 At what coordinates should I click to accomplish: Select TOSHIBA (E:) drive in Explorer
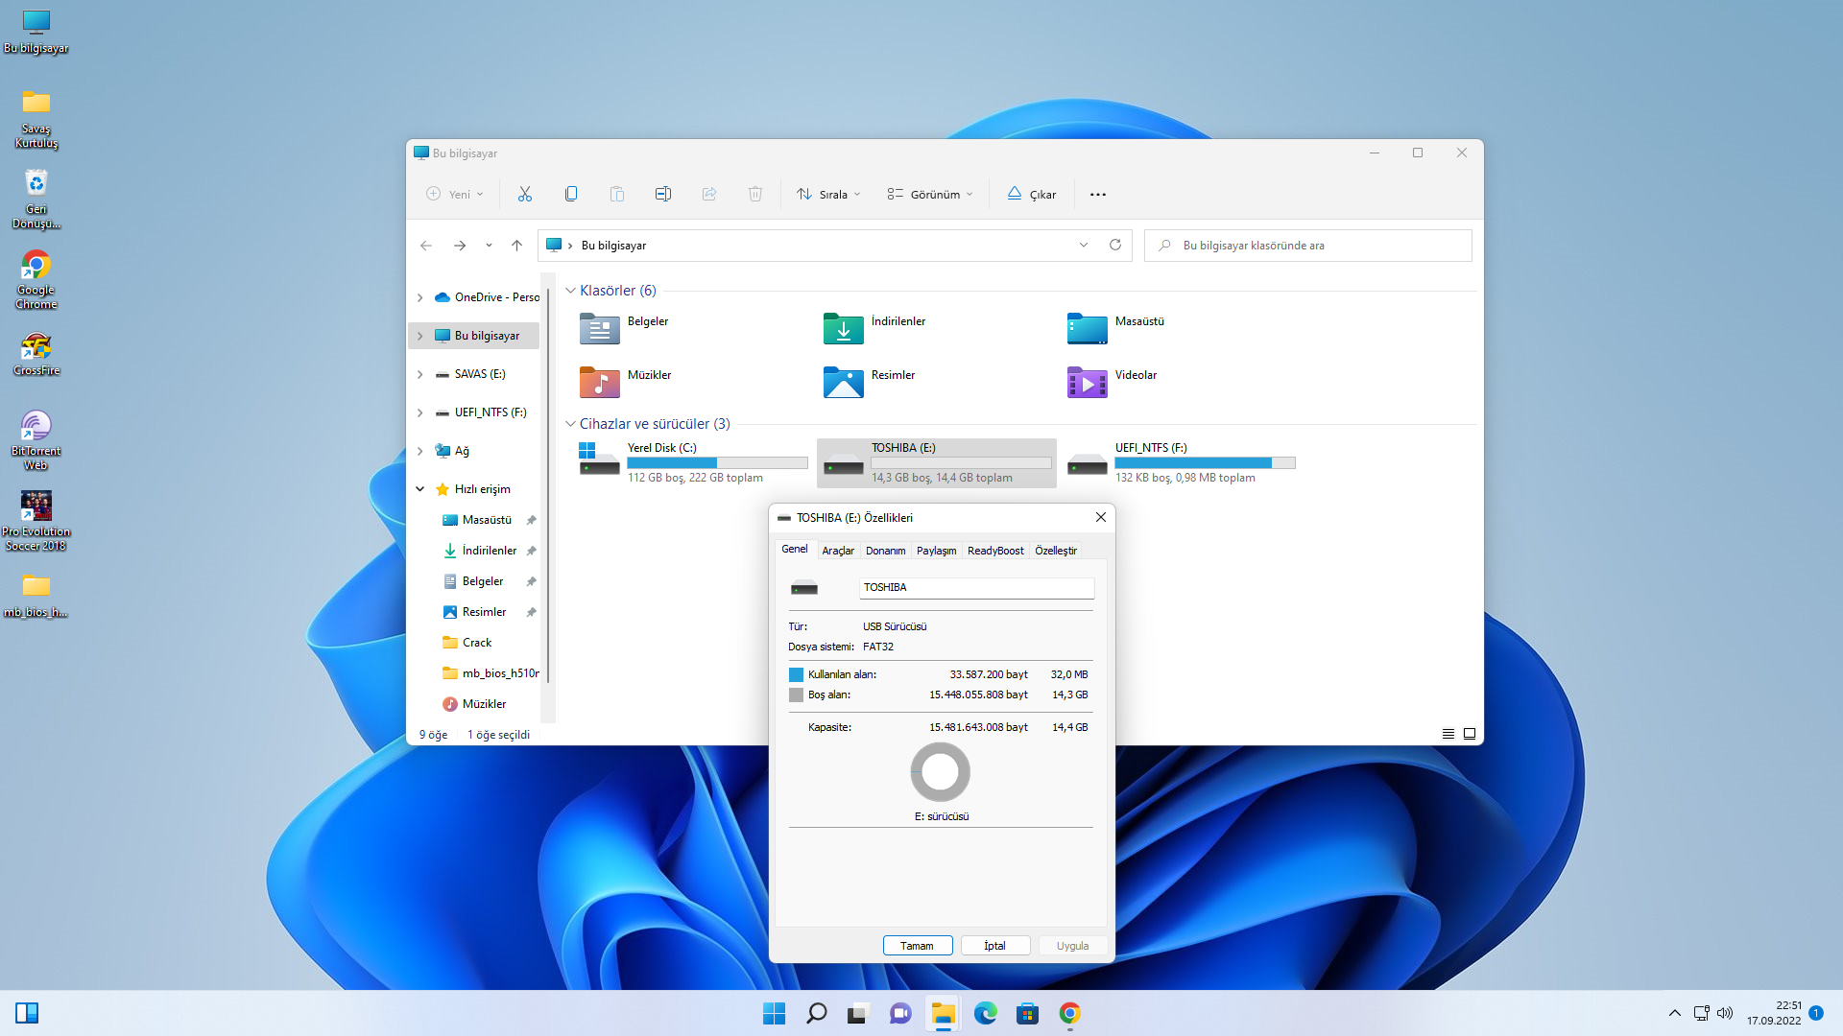click(937, 462)
